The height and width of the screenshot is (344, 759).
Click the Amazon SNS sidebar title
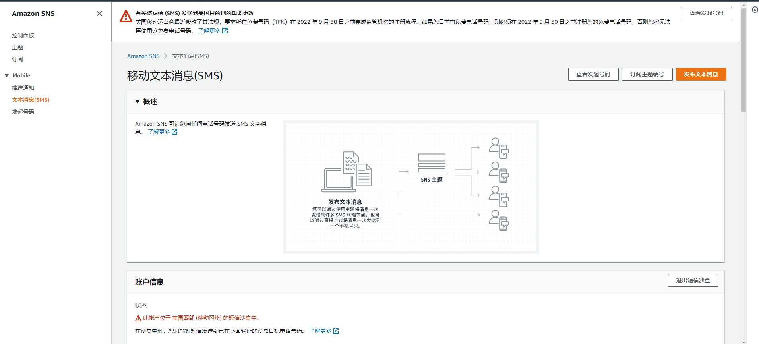click(x=33, y=14)
